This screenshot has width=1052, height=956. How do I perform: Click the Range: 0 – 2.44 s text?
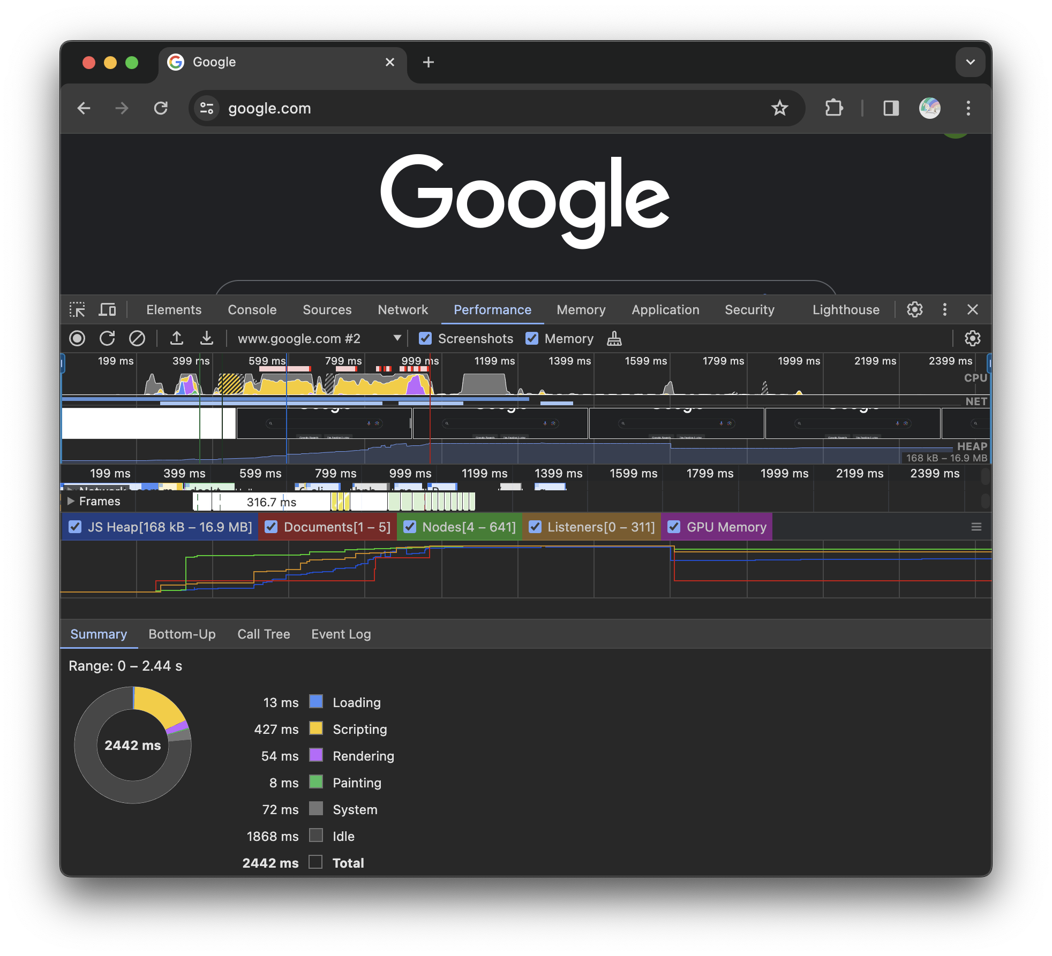click(x=125, y=666)
